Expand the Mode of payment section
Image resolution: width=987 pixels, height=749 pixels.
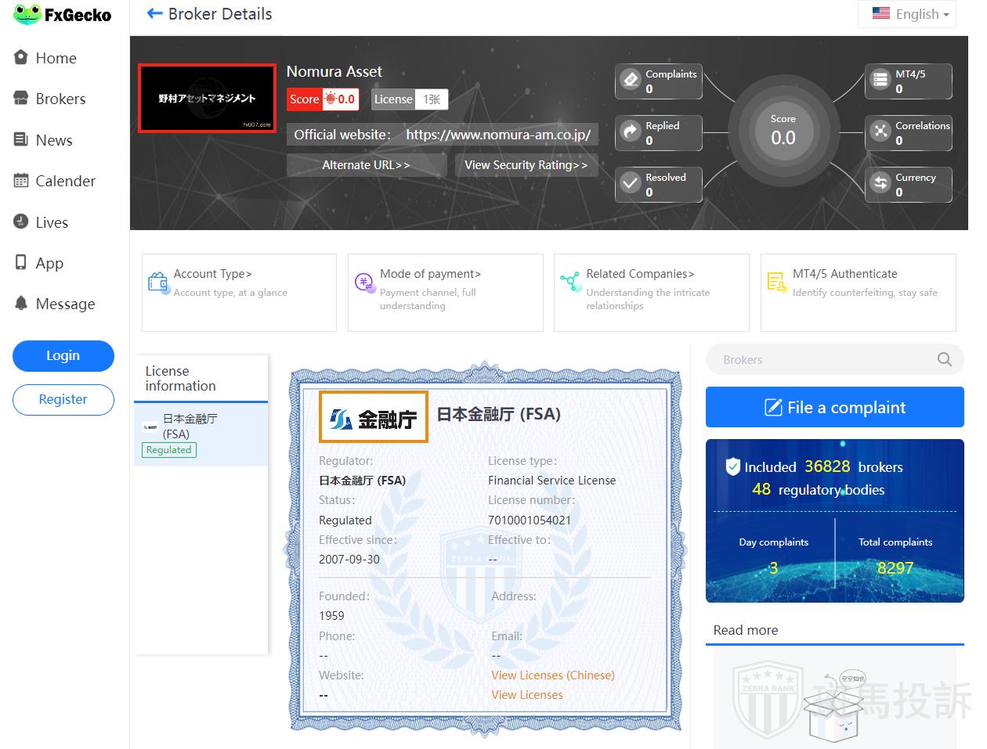pyautogui.click(x=430, y=274)
